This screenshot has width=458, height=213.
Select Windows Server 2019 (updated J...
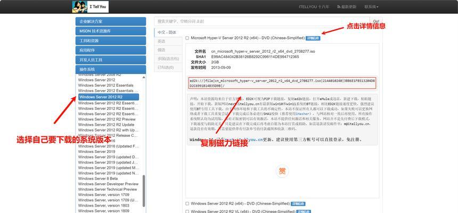click(x=108, y=162)
